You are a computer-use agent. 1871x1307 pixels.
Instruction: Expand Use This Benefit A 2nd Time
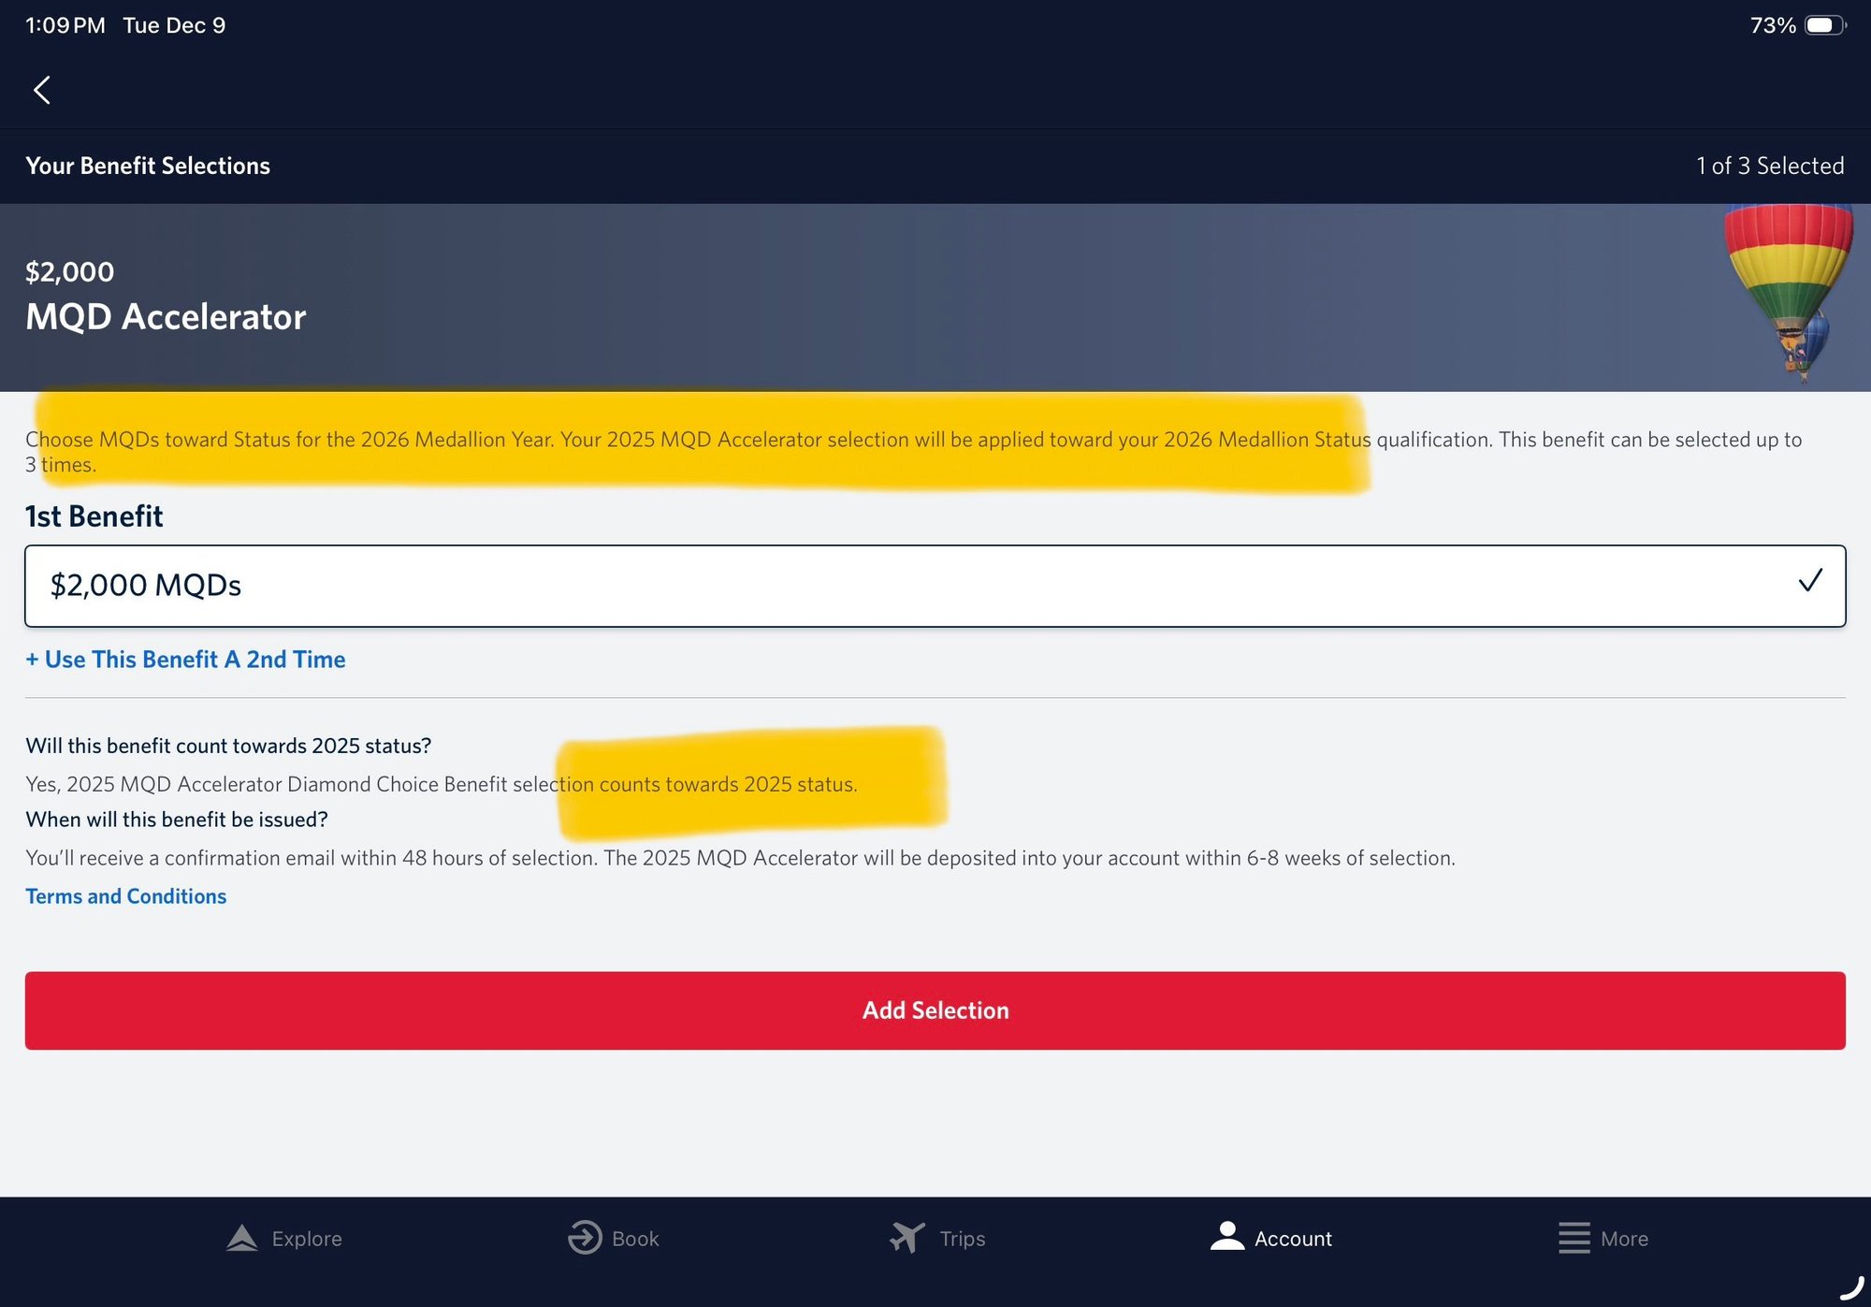pos(184,659)
